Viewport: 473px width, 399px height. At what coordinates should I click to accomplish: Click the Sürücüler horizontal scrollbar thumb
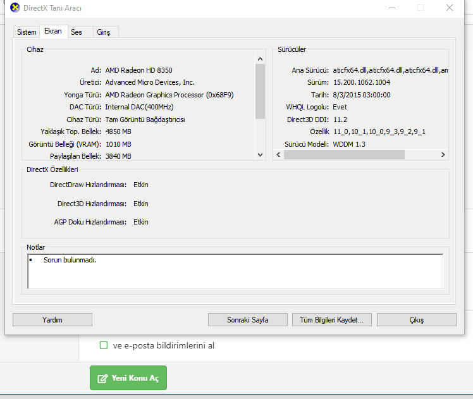click(x=344, y=155)
